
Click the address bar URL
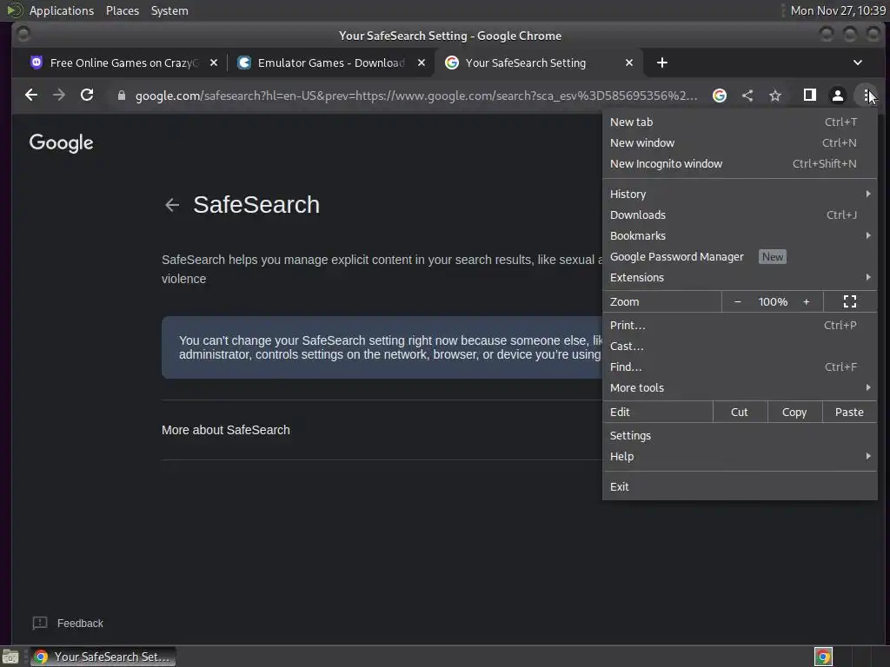coord(415,96)
